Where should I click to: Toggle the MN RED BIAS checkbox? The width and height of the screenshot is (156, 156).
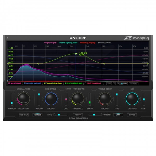(x=9, y=83)
